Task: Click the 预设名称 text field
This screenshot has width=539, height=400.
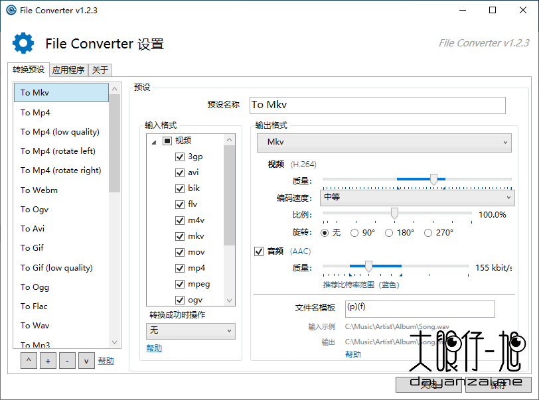Action: (378, 105)
